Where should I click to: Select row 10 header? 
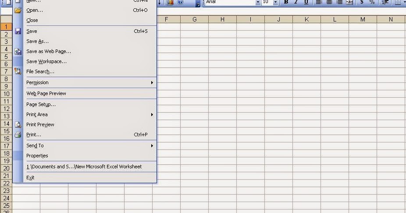(x=6, y=94)
